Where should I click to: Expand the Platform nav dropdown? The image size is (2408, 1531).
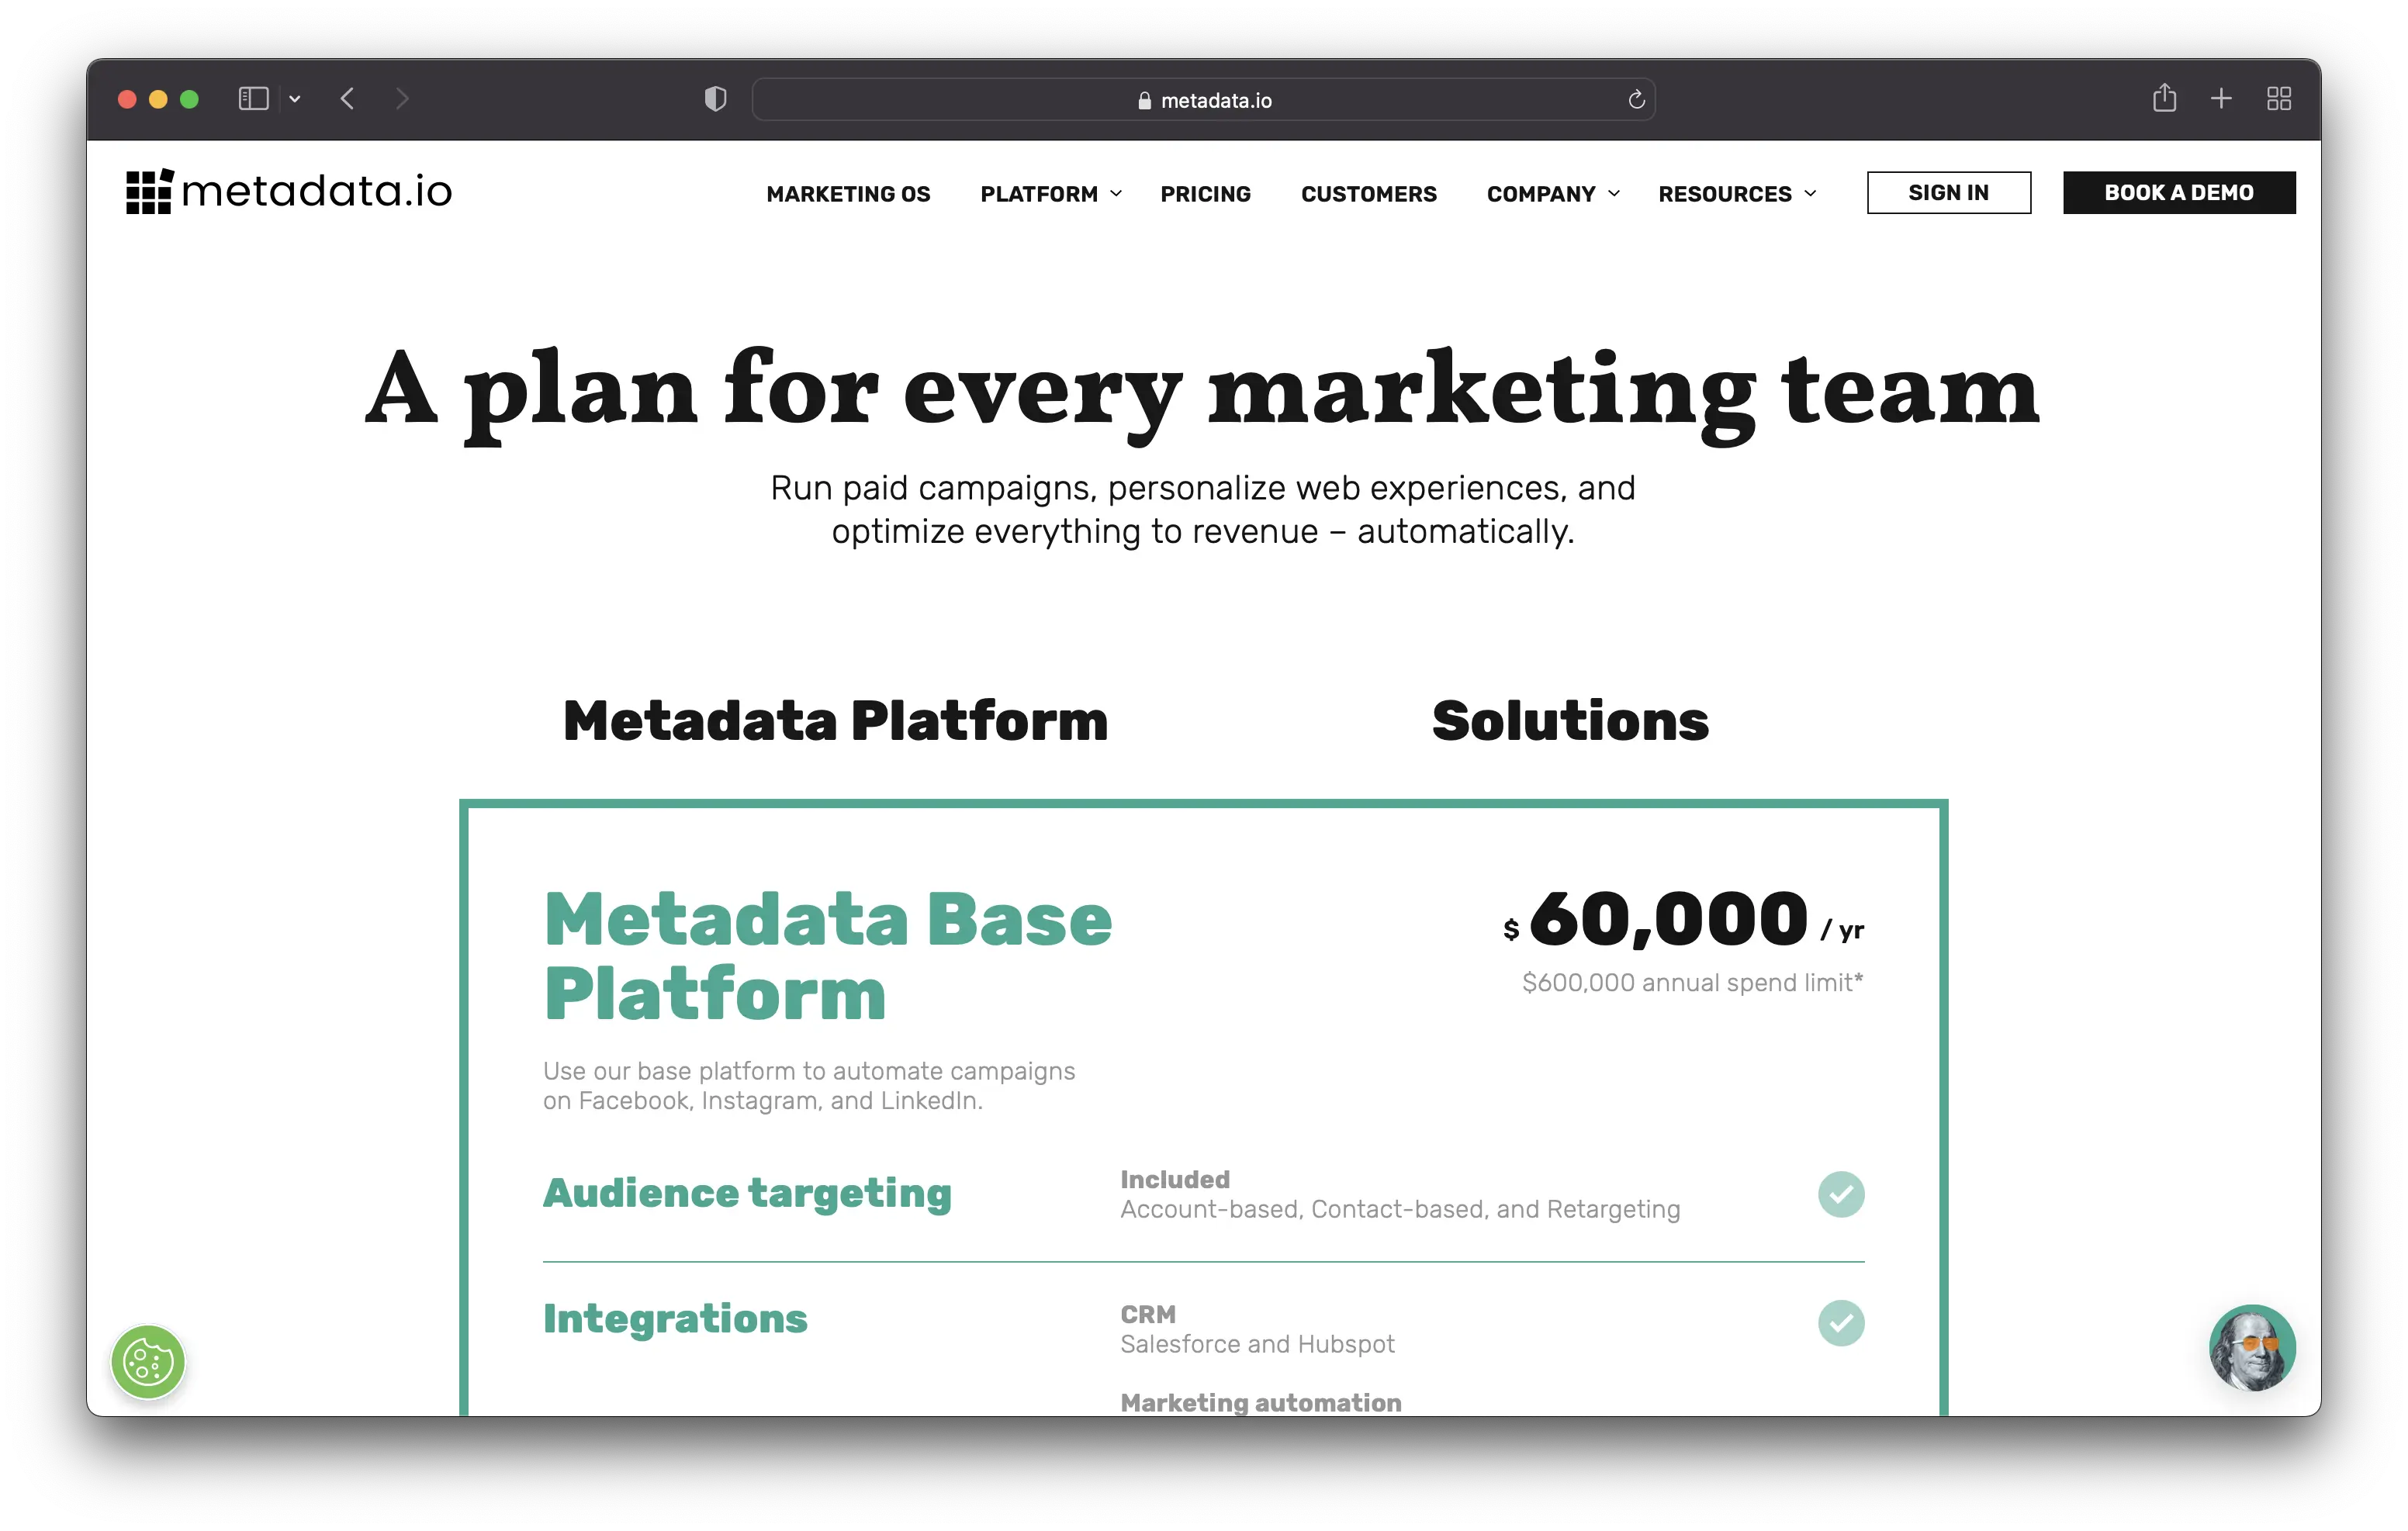click(1051, 194)
